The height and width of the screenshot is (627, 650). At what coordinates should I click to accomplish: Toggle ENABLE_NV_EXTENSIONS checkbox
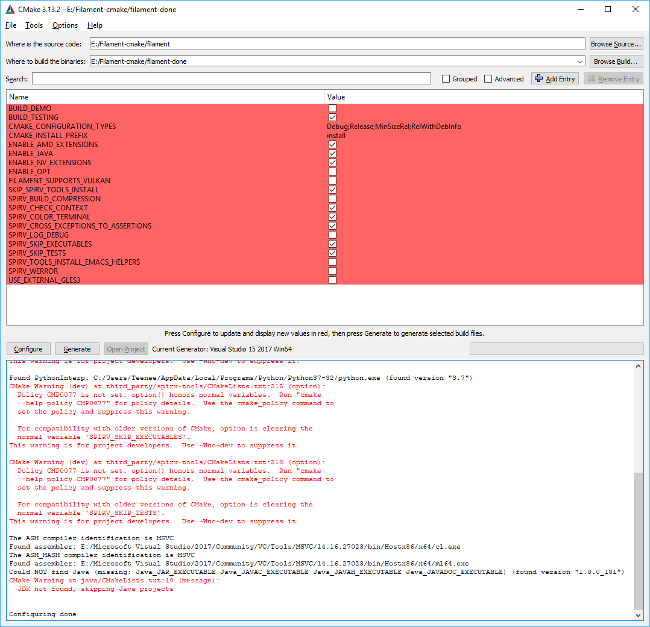coord(332,162)
